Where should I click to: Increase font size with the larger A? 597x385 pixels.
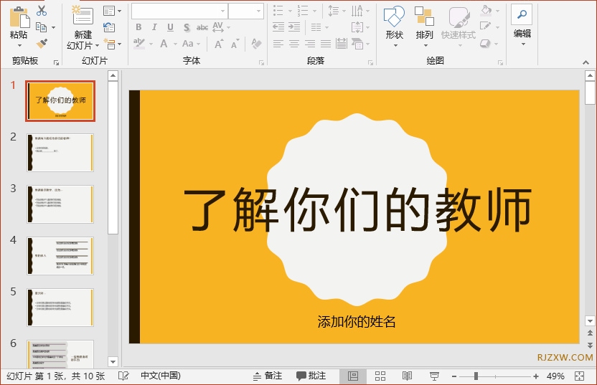tap(219, 44)
